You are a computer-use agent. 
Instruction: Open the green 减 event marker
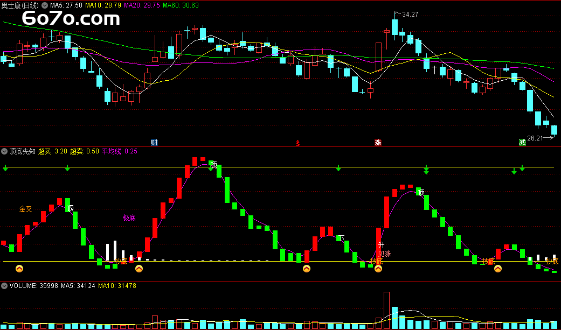click(522, 143)
